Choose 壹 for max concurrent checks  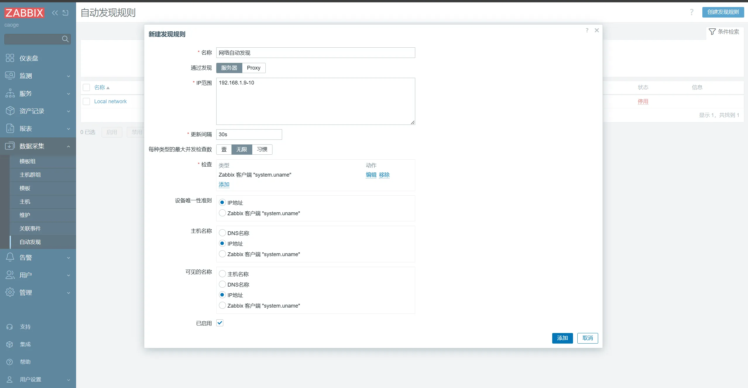[x=224, y=149]
